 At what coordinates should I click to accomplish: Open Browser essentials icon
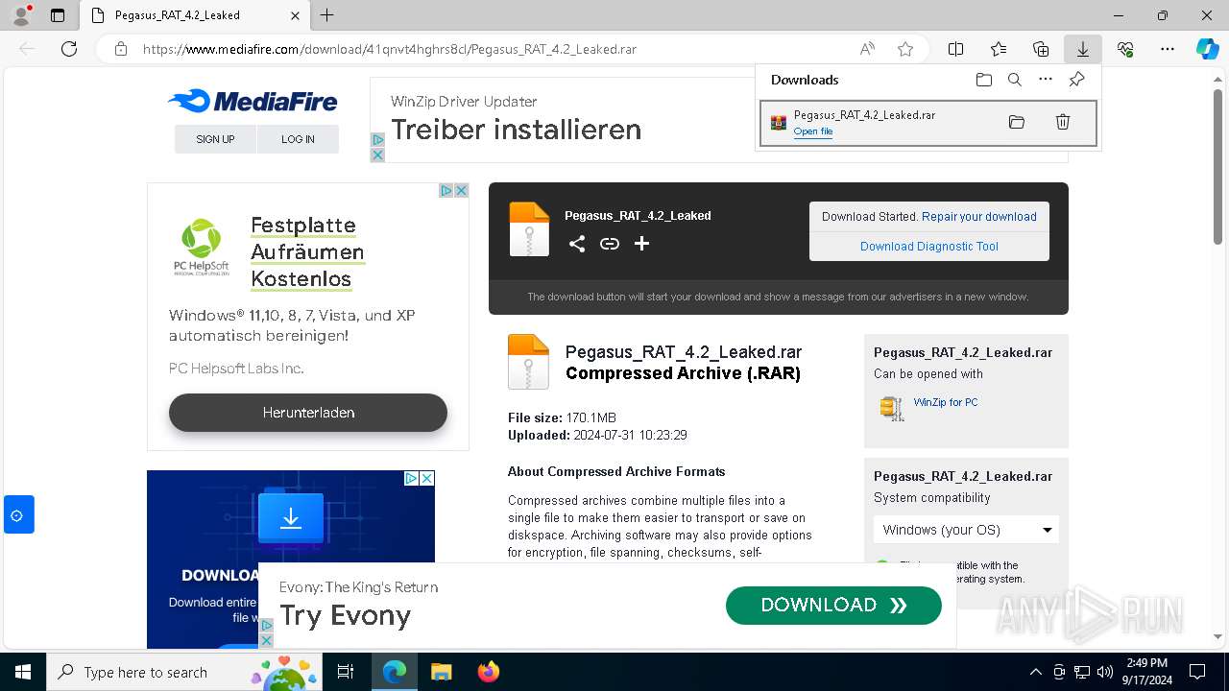click(1125, 49)
